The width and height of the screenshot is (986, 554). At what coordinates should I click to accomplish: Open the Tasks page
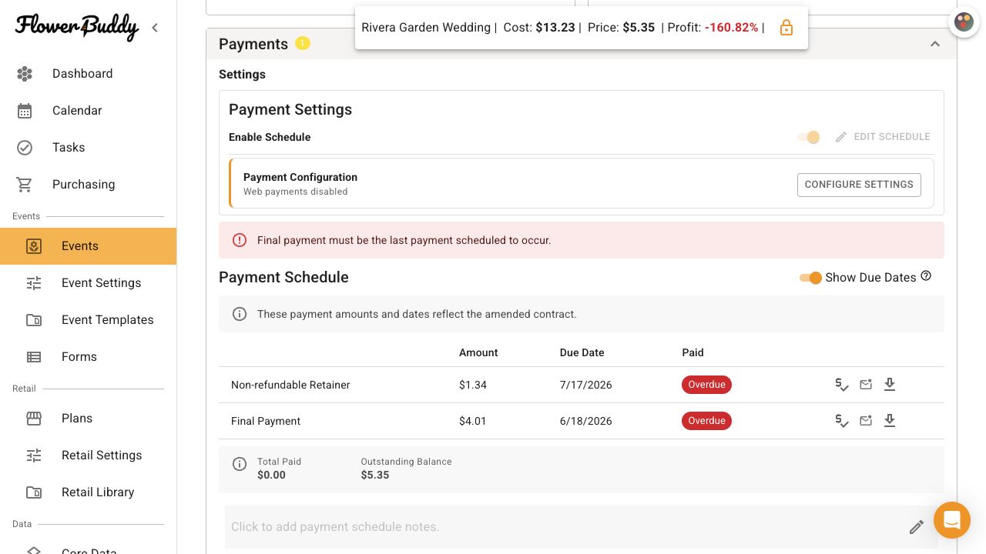89,148
